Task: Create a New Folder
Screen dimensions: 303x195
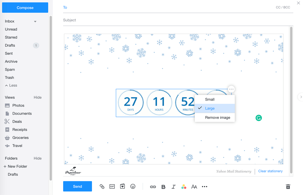Action: [x=15, y=166]
